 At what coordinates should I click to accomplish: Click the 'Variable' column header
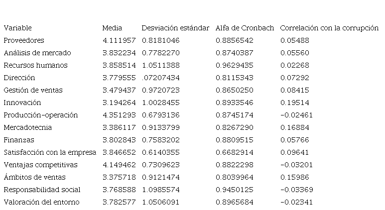tap(17, 28)
